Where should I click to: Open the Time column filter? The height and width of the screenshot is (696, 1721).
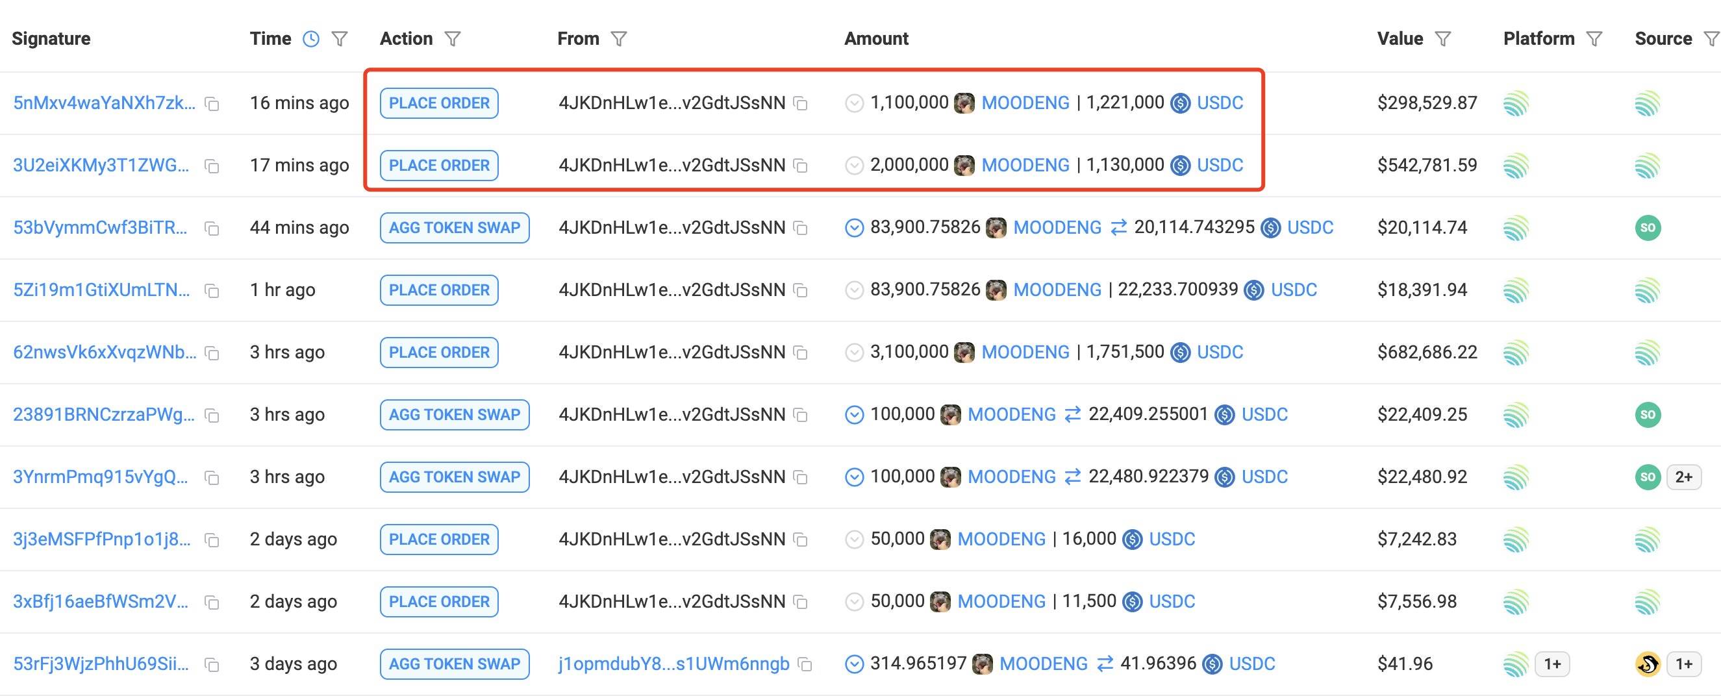pyautogui.click(x=340, y=40)
